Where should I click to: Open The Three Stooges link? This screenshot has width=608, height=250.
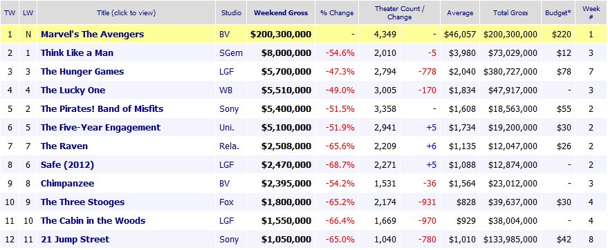point(82,202)
